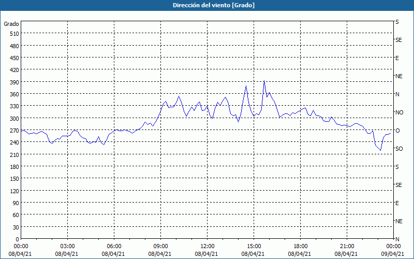
Task: Click the 210 degree axis label
Action: point(14,154)
